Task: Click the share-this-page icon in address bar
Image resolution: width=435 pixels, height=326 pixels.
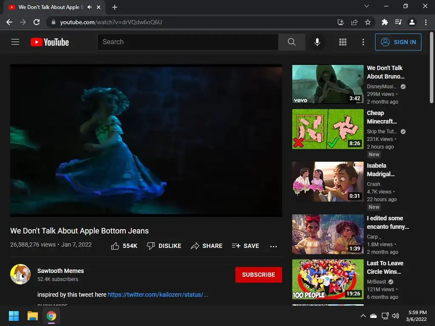Action: (354, 22)
